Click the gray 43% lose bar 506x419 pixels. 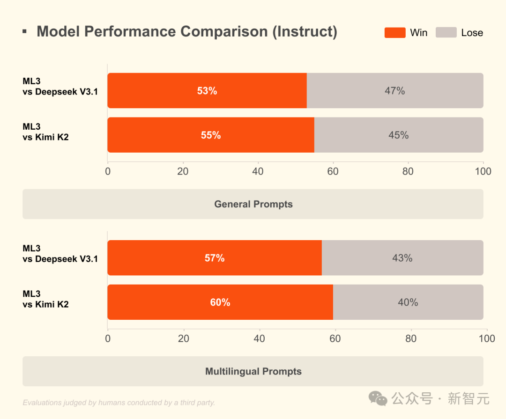pos(402,258)
